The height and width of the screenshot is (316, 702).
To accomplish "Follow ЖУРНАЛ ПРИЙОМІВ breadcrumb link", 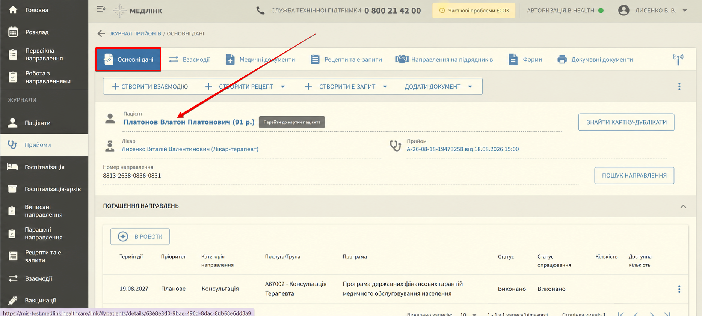I will pyautogui.click(x=135, y=33).
